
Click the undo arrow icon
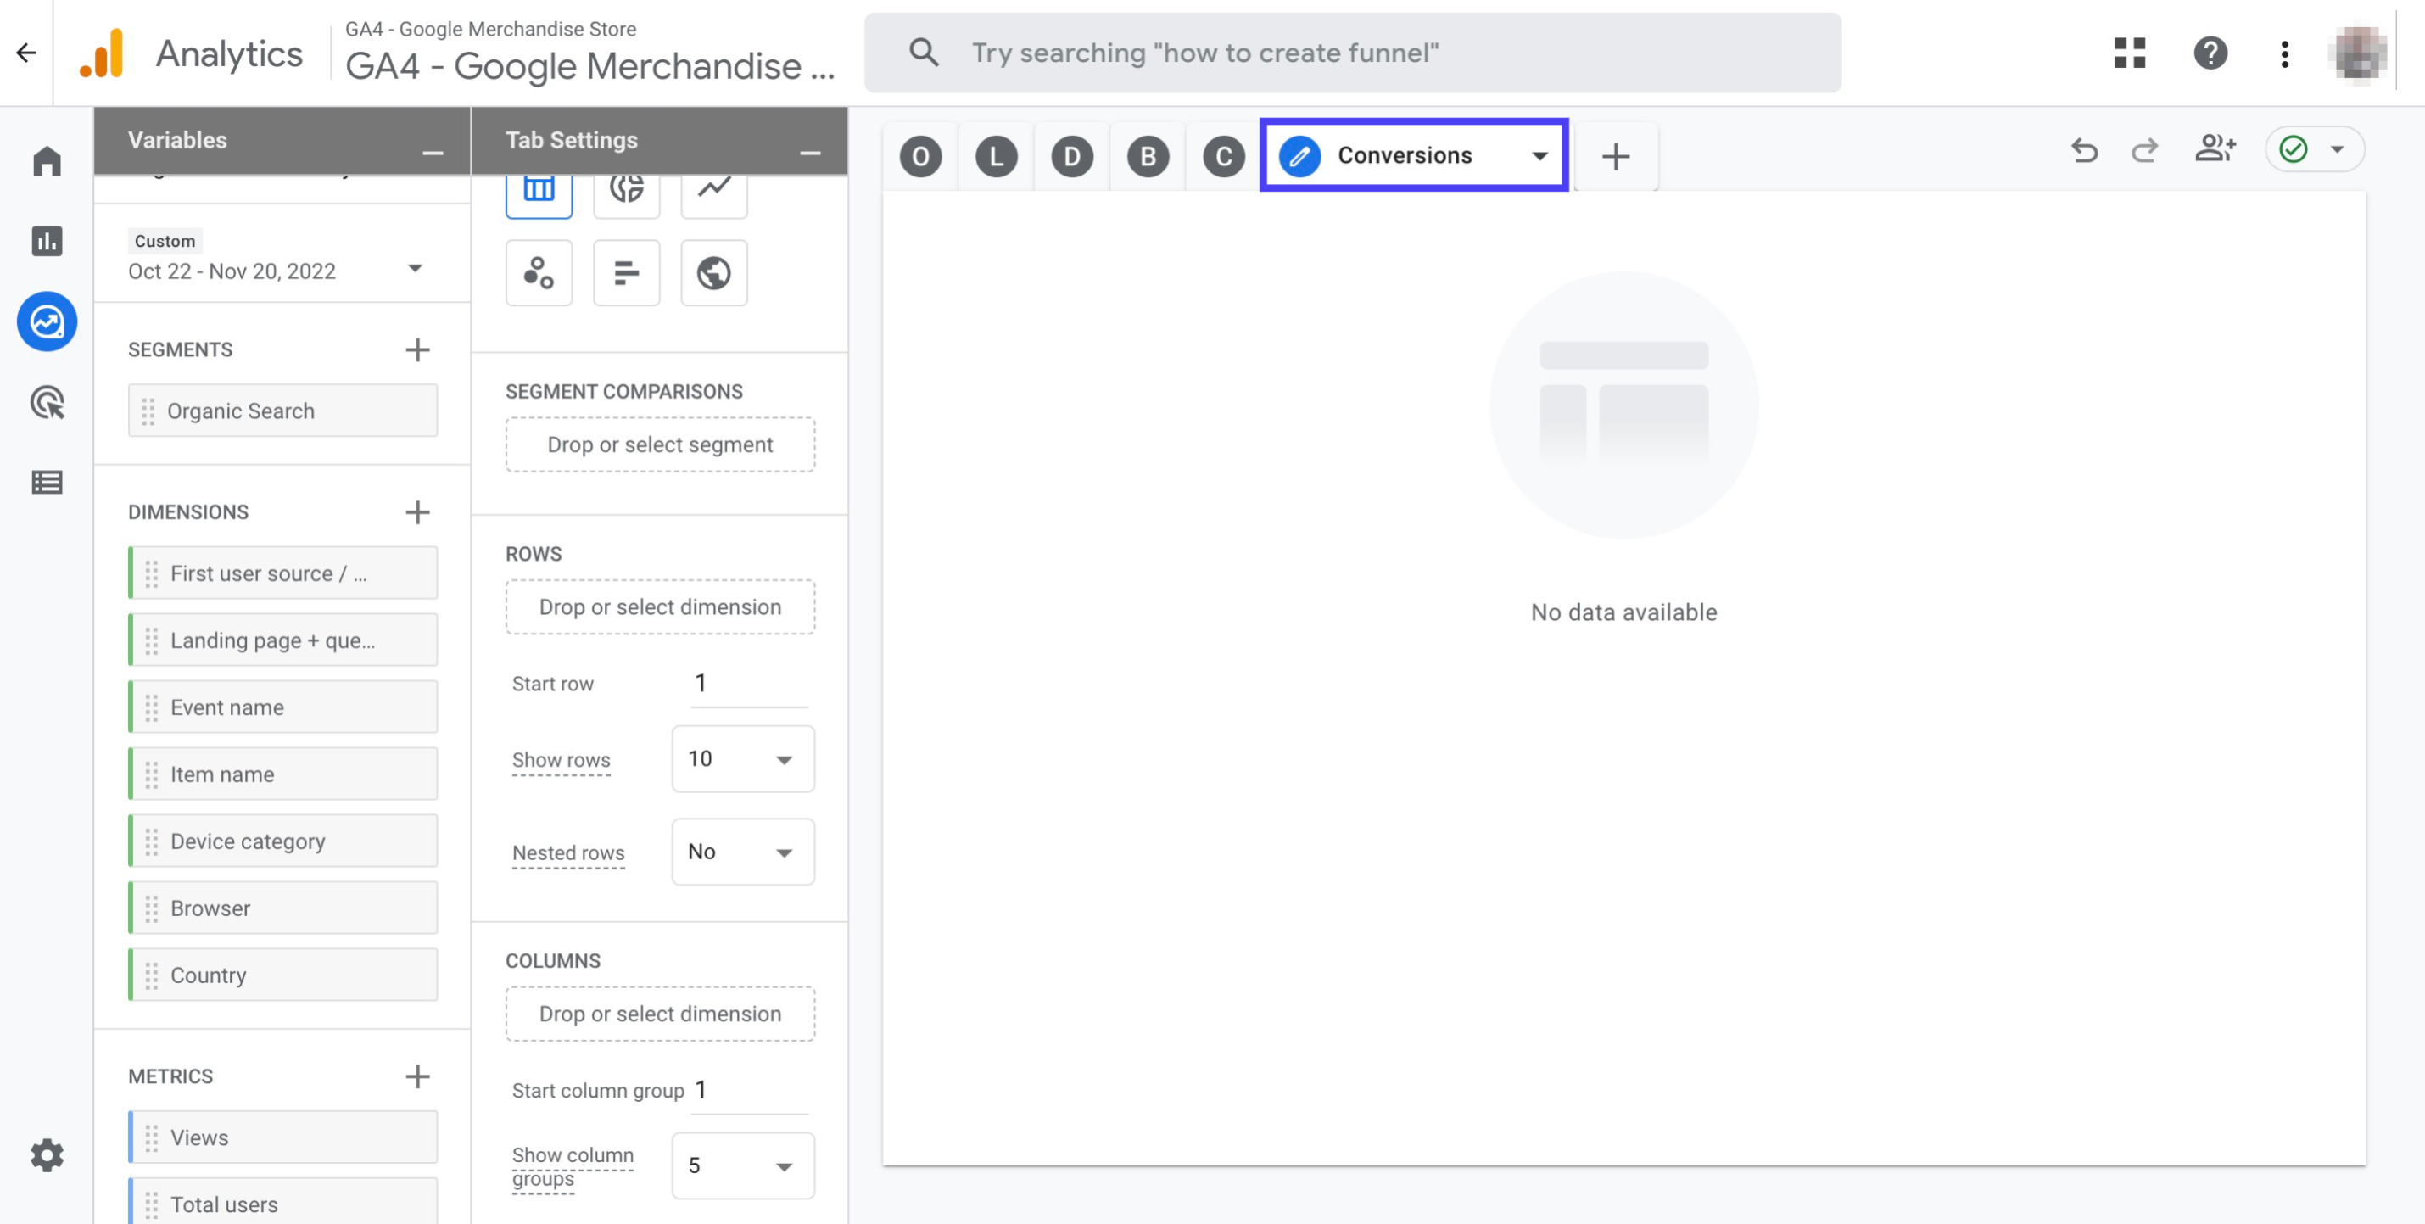tap(2083, 148)
